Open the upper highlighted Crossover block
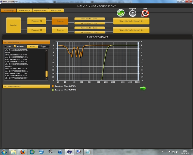The width and height of the screenshot is (193, 155). pyautogui.click(x=60, y=21)
